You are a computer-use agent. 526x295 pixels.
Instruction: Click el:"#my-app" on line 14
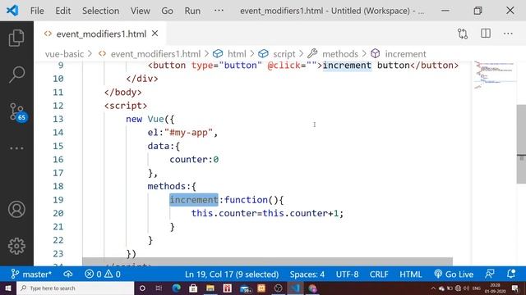[x=182, y=133]
